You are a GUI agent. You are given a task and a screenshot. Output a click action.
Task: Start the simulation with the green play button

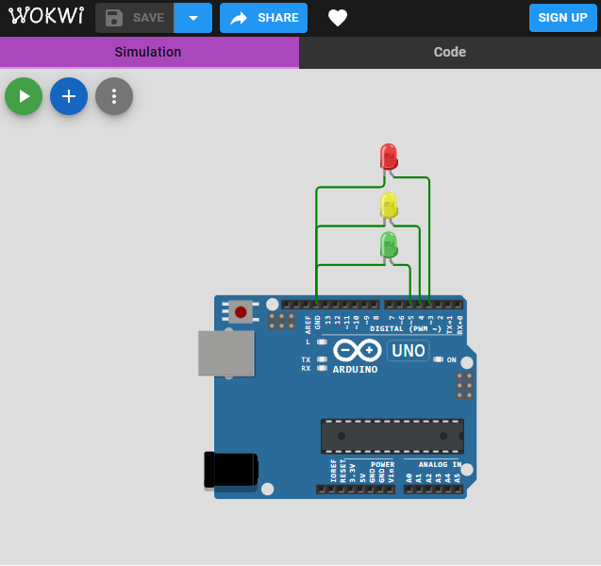[24, 96]
